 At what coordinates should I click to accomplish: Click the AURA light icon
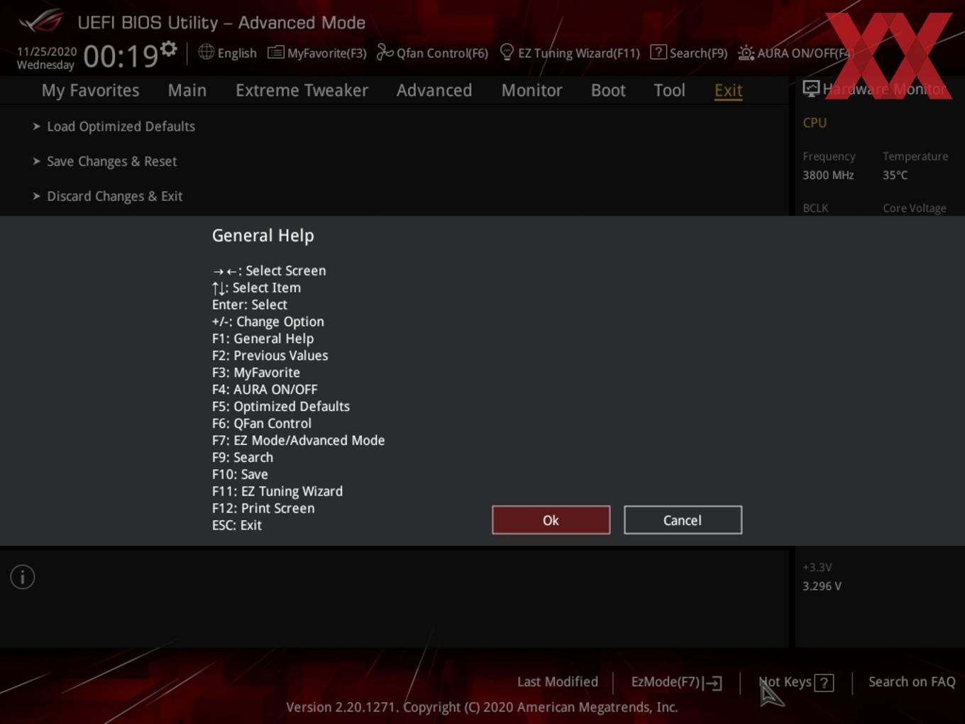746,53
